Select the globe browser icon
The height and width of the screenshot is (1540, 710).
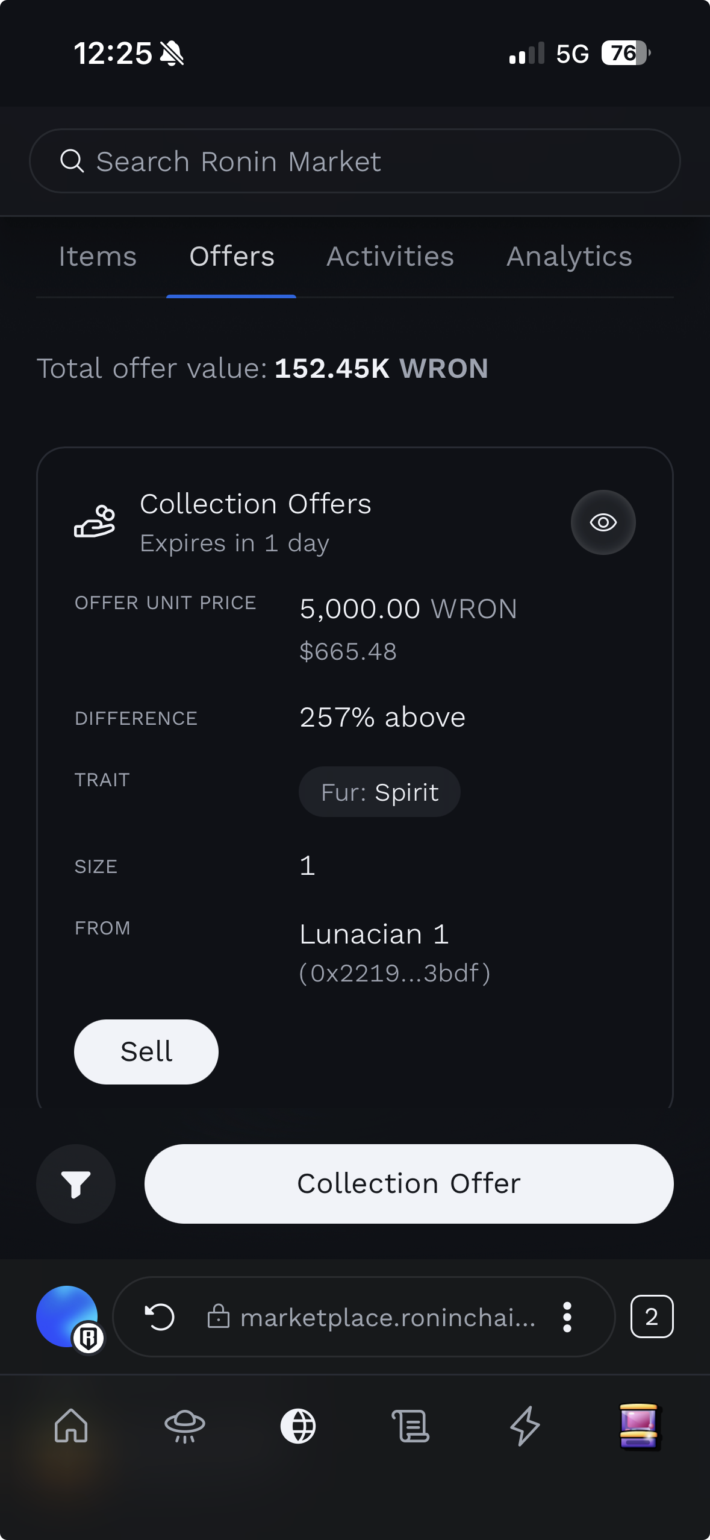click(298, 1426)
